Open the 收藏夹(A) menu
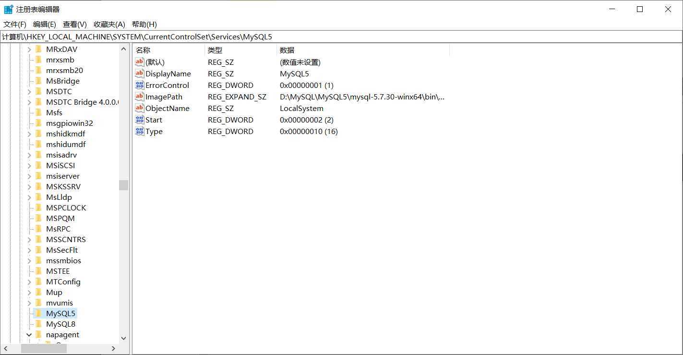Image resolution: width=683 pixels, height=355 pixels. 109,24
